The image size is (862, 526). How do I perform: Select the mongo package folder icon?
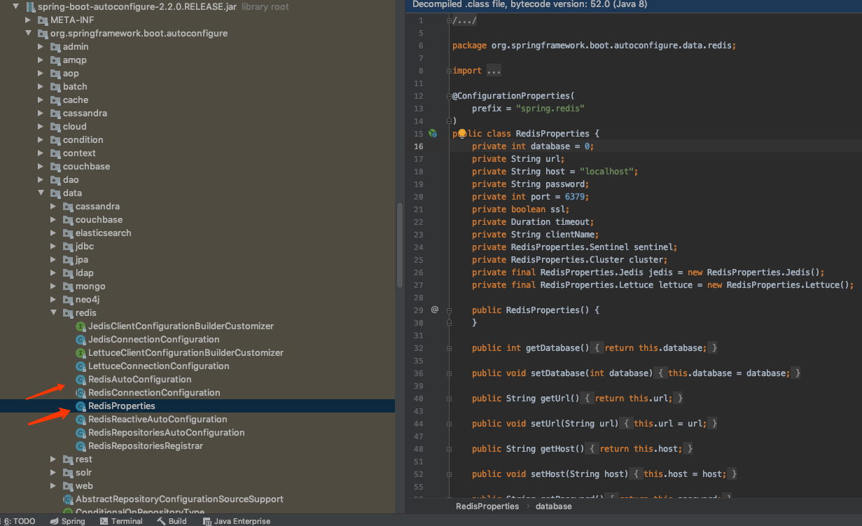[68, 286]
